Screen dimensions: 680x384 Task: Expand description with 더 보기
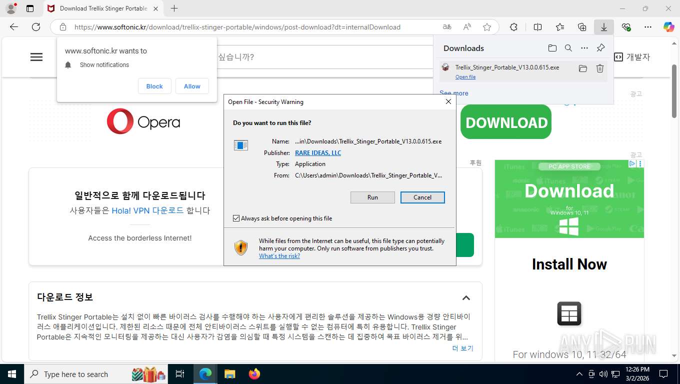[463, 348]
